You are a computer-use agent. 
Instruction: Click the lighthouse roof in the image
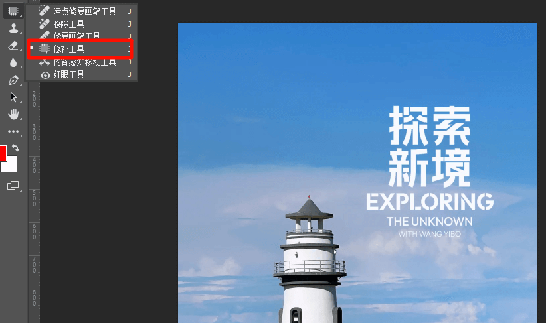point(310,209)
